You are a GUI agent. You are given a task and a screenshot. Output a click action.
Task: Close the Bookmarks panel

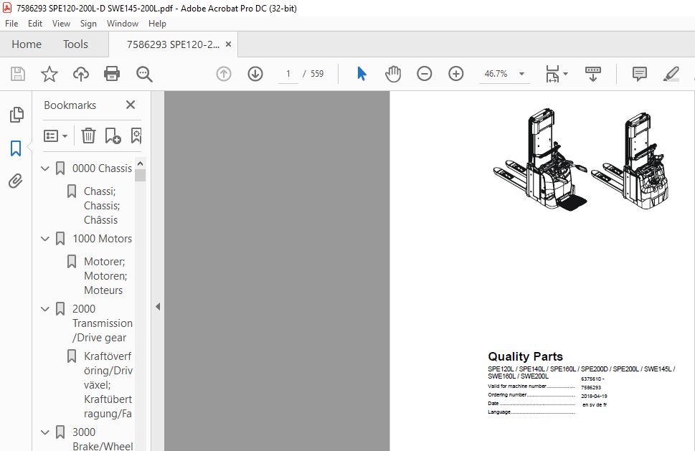[131, 105]
